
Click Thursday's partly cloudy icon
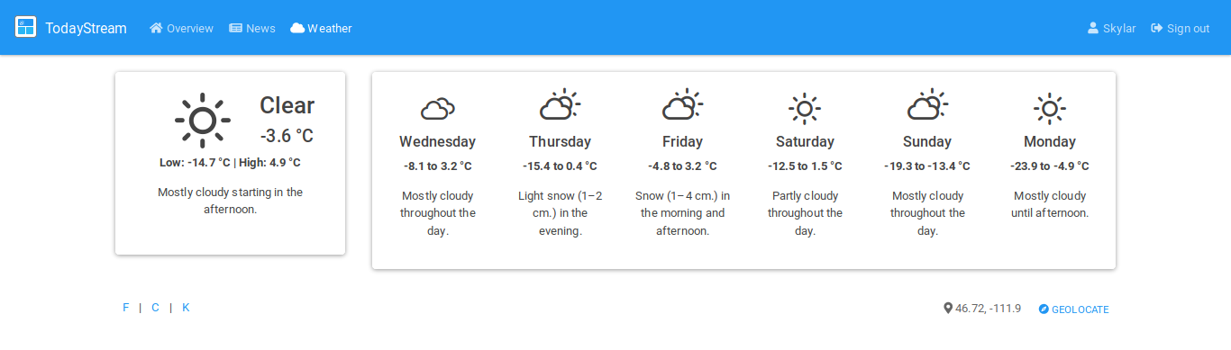point(560,105)
